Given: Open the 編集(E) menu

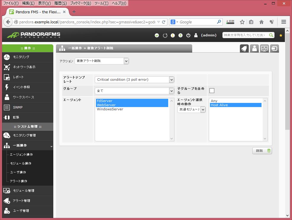Looking at the screenshot, I should point(28,3).
